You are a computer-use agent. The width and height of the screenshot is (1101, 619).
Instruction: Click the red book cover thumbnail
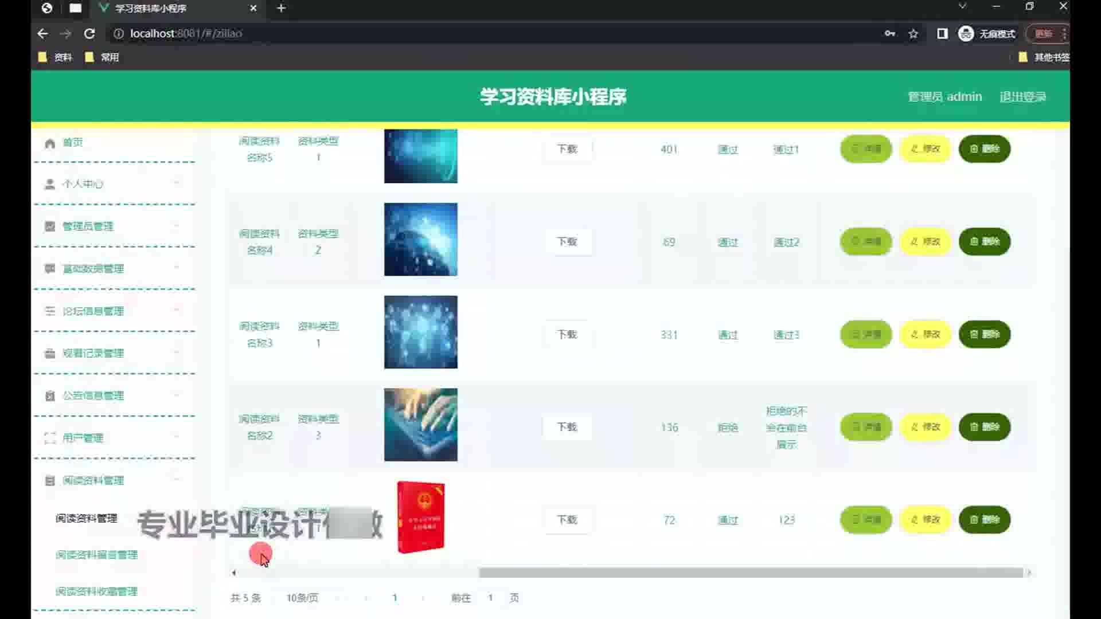[x=420, y=517]
